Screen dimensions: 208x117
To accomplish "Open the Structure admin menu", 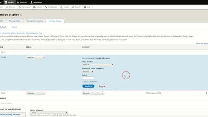I will 11,7.
